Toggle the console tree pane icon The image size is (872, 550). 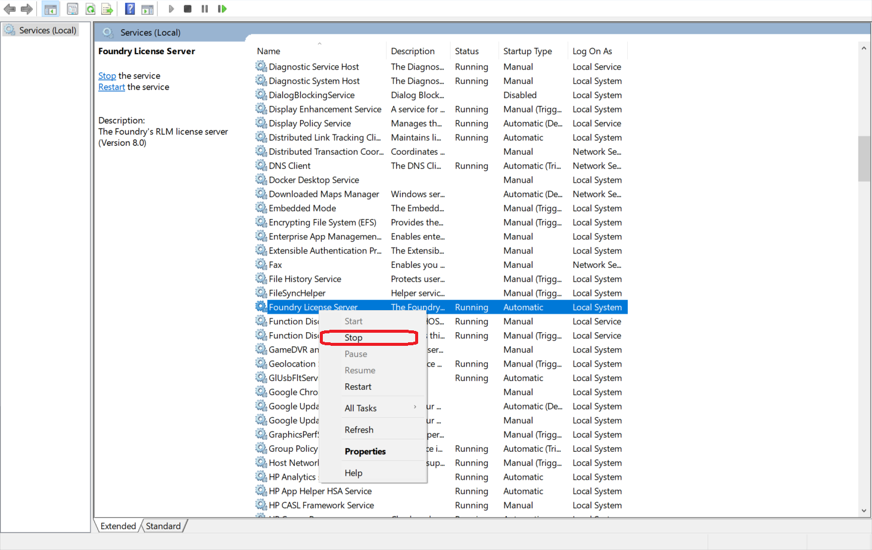tap(51, 8)
